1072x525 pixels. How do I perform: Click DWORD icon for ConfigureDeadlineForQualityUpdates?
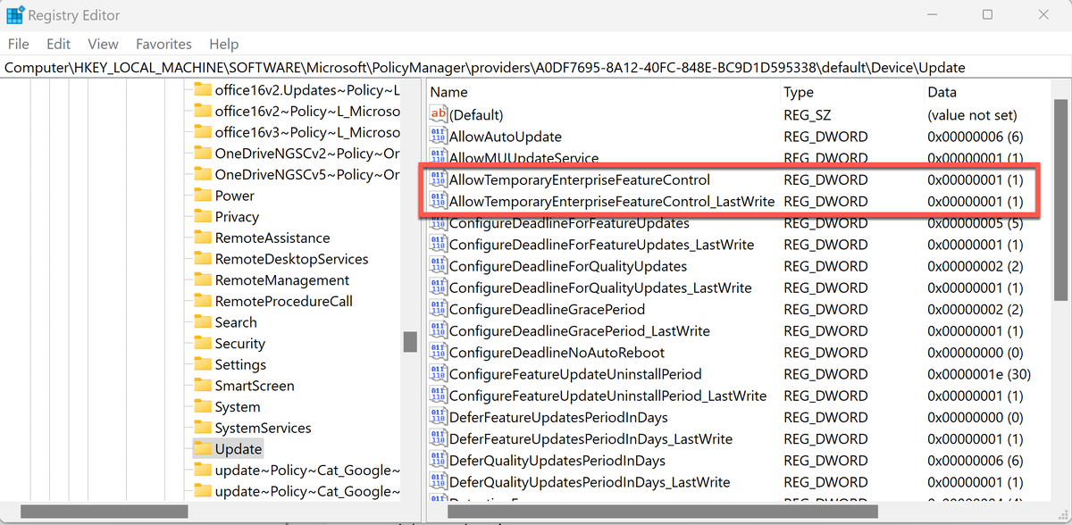pos(439,266)
